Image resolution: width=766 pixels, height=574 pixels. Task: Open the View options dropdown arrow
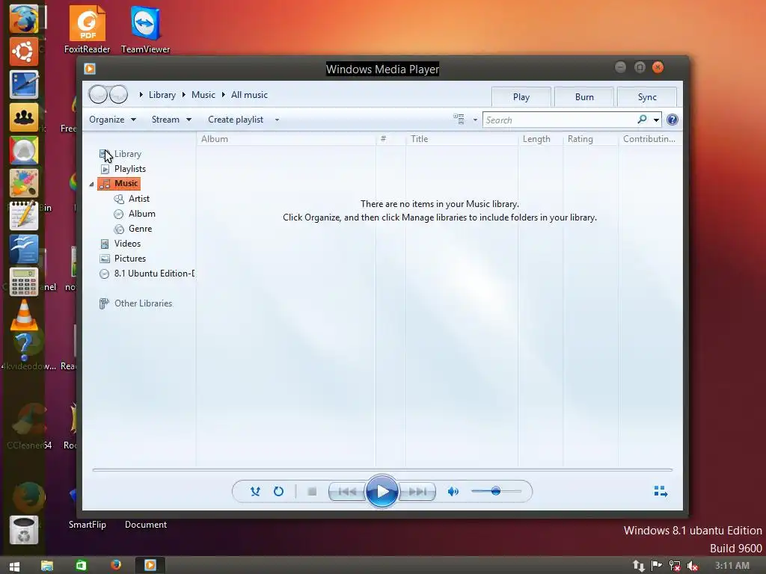pyautogui.click(x=475, y=120)
